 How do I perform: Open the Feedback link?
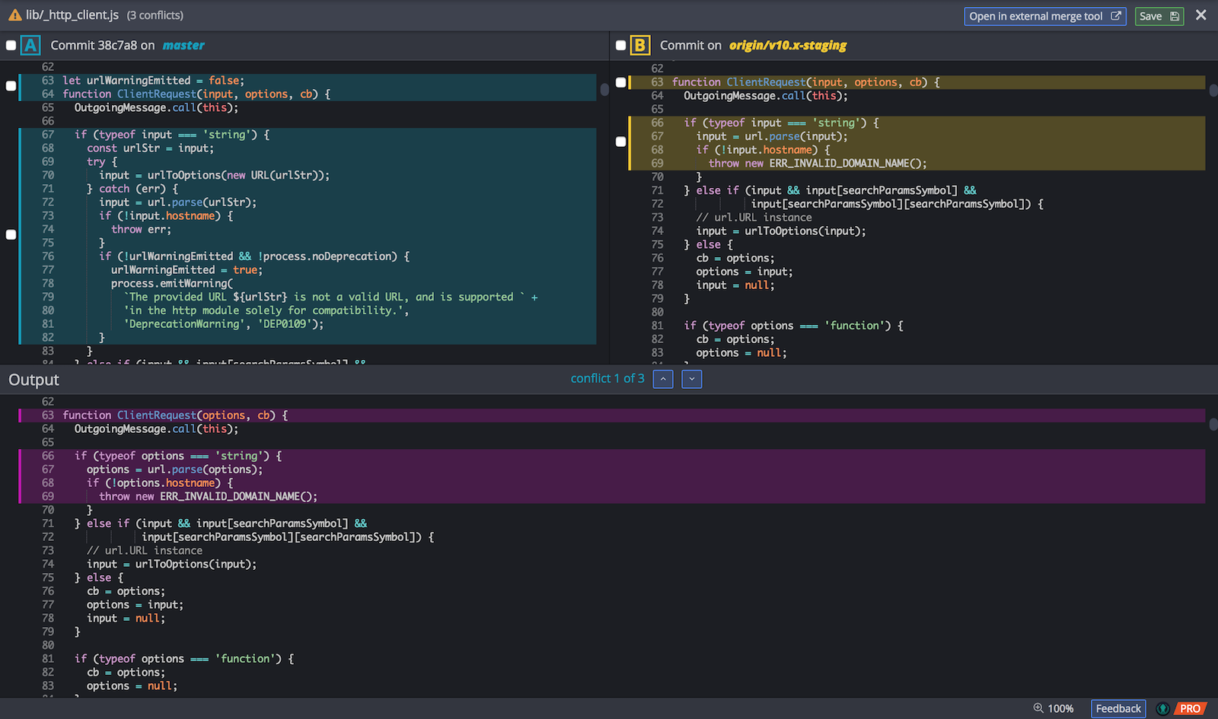click(1118, 708)
